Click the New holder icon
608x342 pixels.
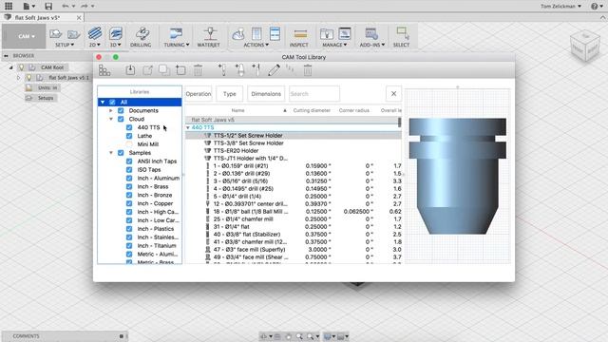[239, 69]
